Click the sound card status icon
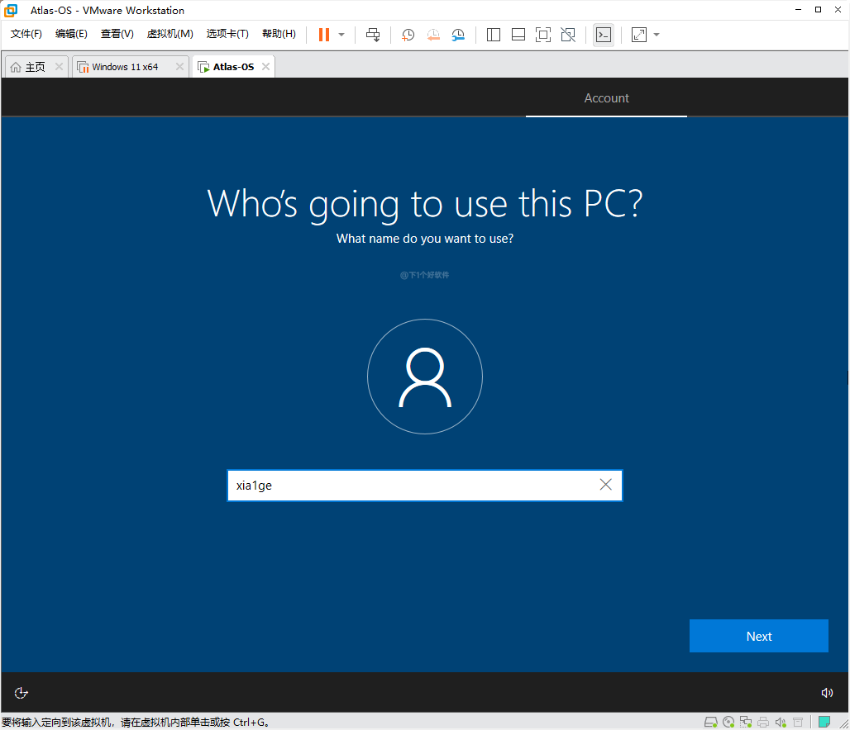The height and width of the screenshot is (730, 850). (x=781, y=722)
